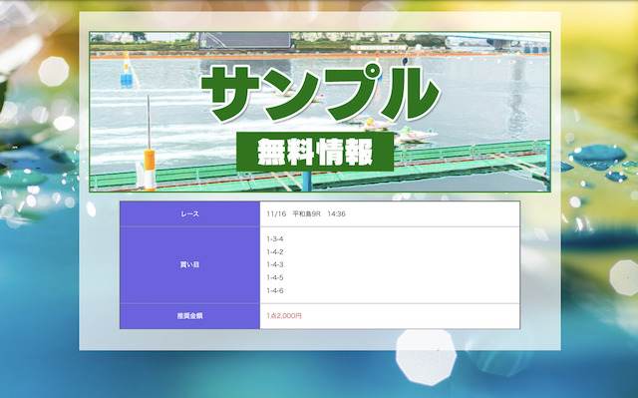638x398 pixels.
Task: Select the 買い目 header cell
Action: click(x=190, y=265)
